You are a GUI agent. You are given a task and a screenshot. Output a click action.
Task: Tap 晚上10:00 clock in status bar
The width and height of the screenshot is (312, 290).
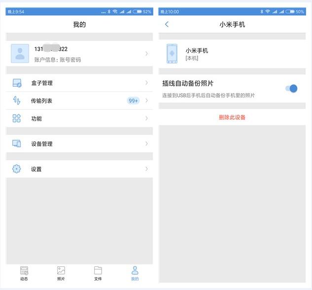point(170,12)
